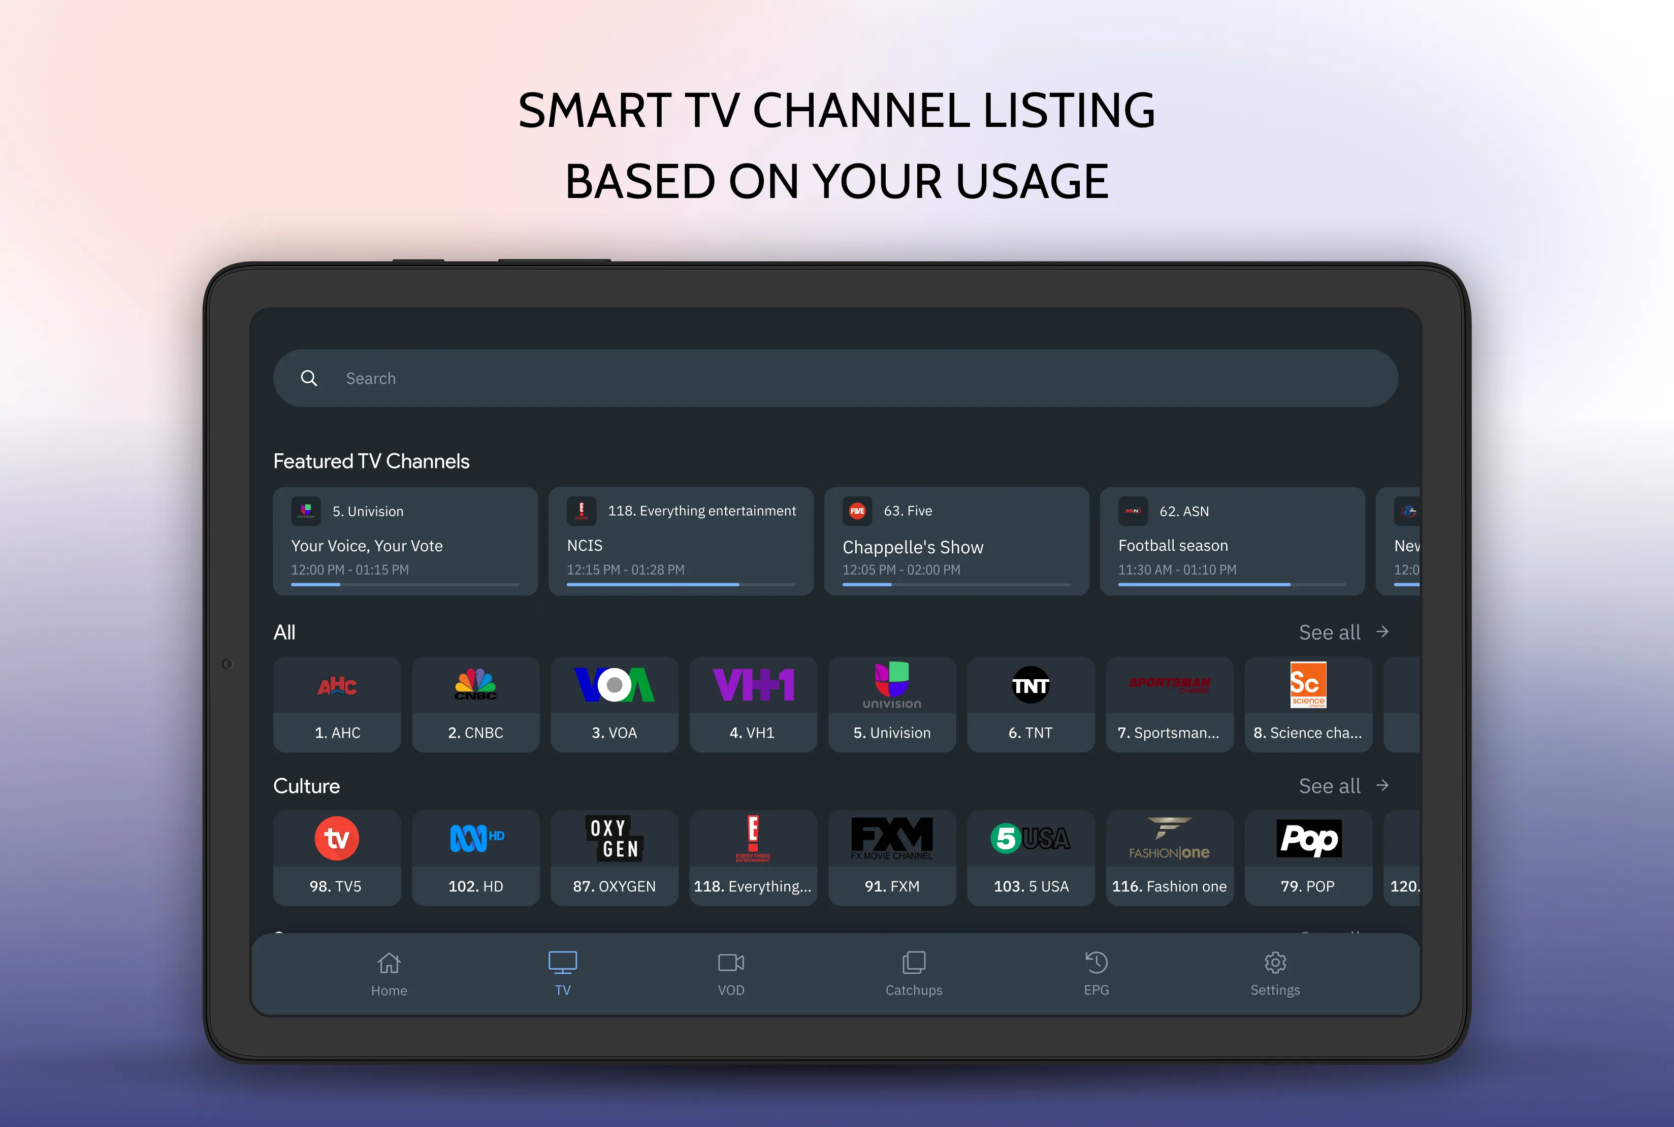Click the 'Culture' section heading
Viewport: 1674px width, 1127px height.
coord(306,786)
